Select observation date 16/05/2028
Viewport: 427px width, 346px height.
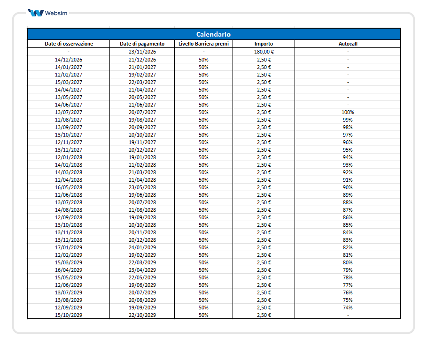pos(69,187)
